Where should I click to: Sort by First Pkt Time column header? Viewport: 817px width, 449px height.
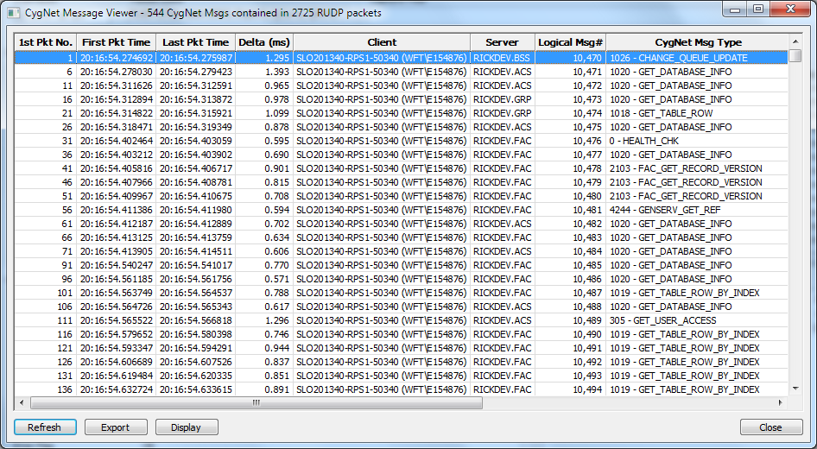(x=116, y=42)
